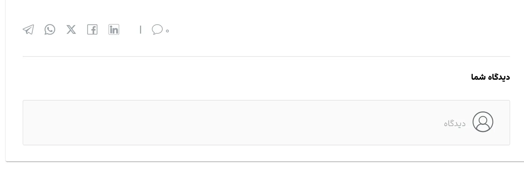Click the X (Twitter) share icon
This screenshot has height=180, width=524.
tap(71, 30)
